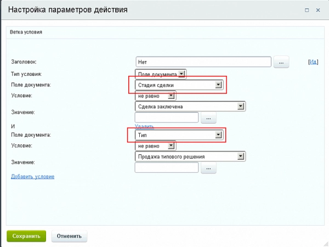The width and height of the screenshot is (329, 247).
Task: Click the Заголовок text field containing "Нет"
Action: pyautogui.click(x=203, y=63)
